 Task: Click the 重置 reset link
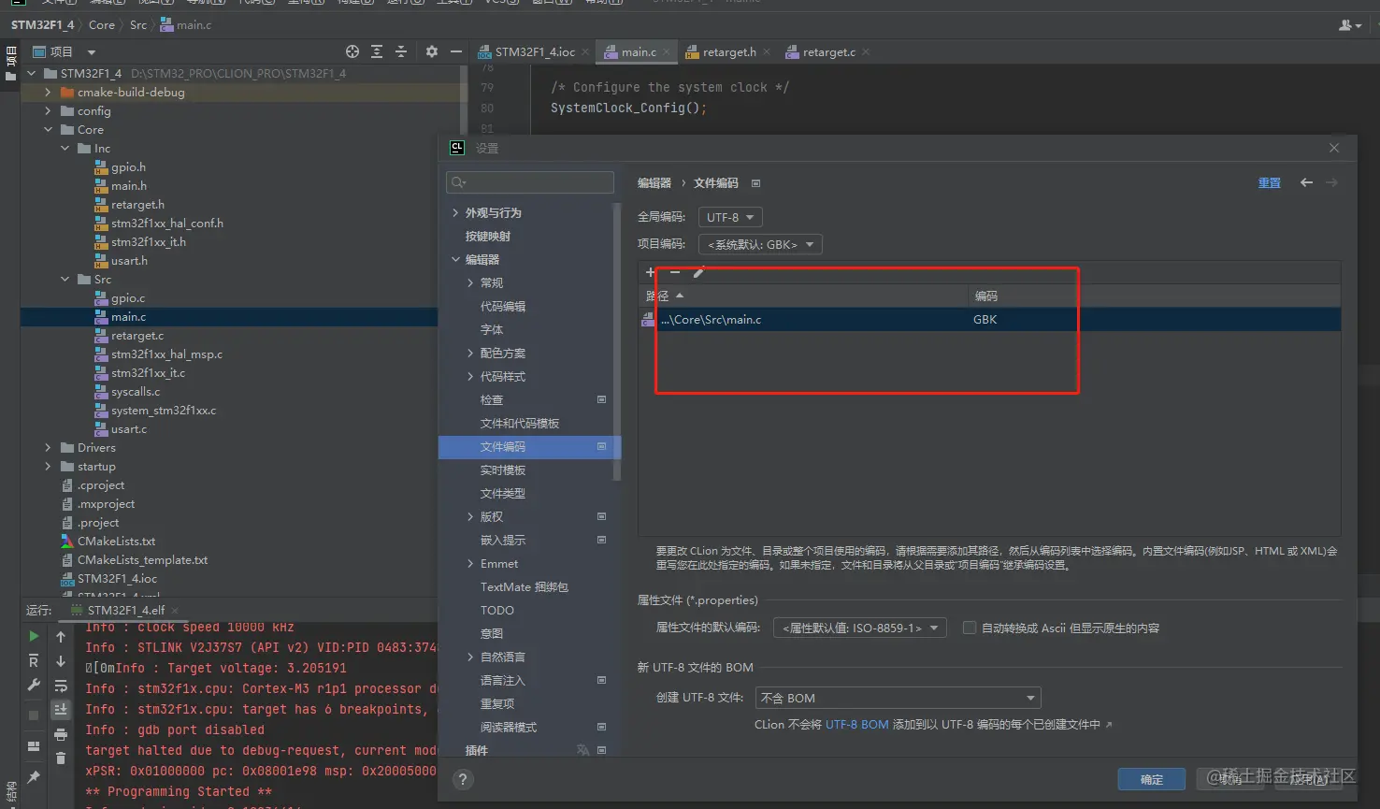click(x=1270, y=183)
